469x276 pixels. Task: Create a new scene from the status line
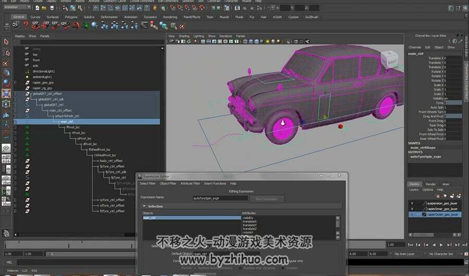(x=38, y=8)
